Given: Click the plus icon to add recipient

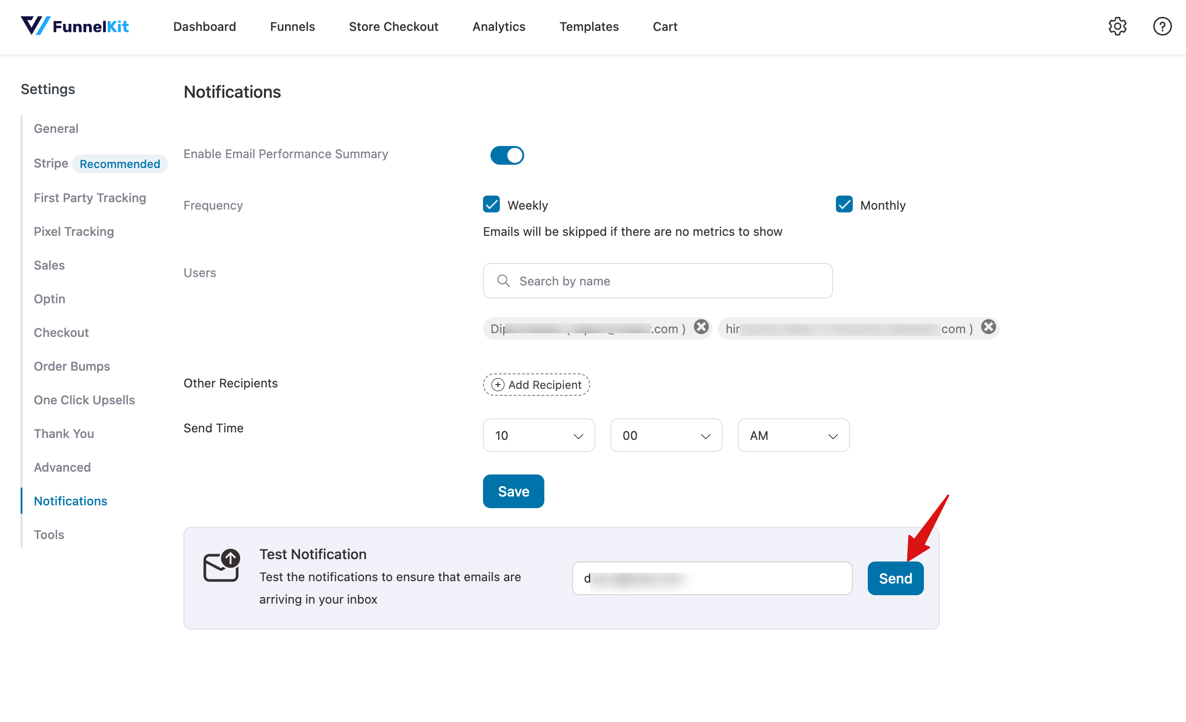Looking at the screenshot, I should click(498, 385).
